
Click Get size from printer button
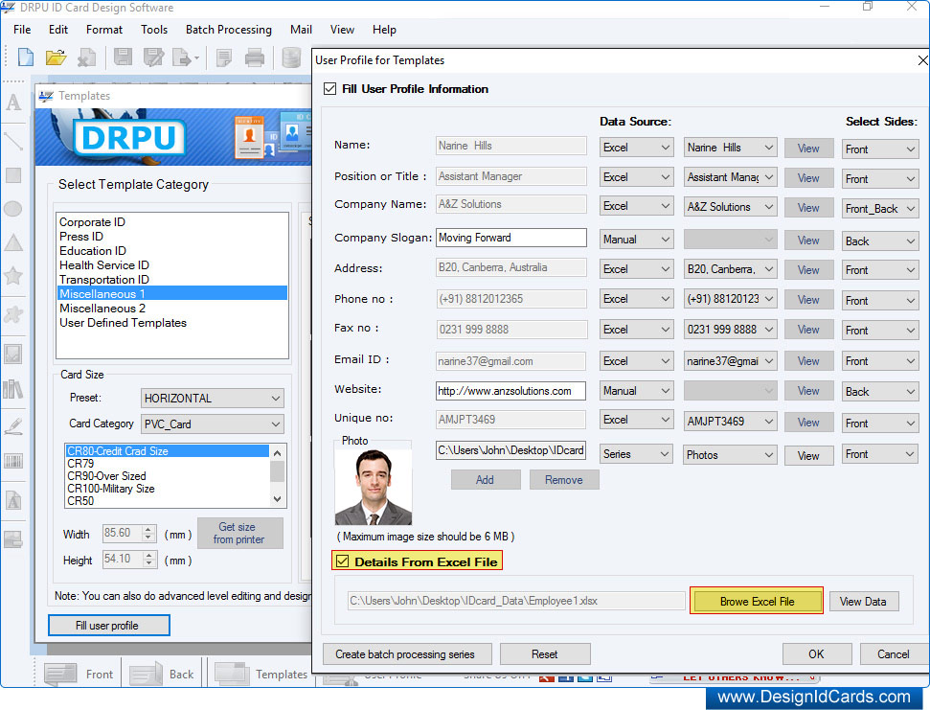point(239,533)
